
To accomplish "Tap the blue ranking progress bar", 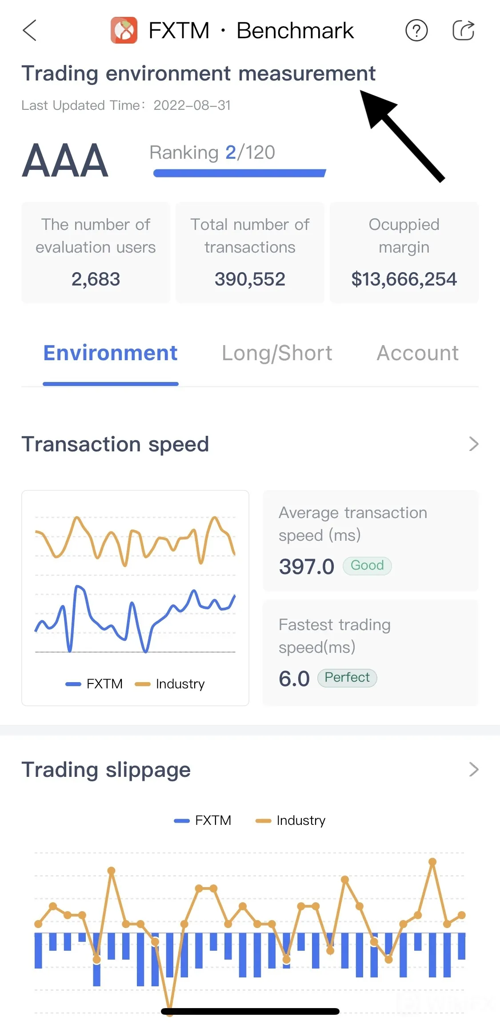I will pos(240,173).
